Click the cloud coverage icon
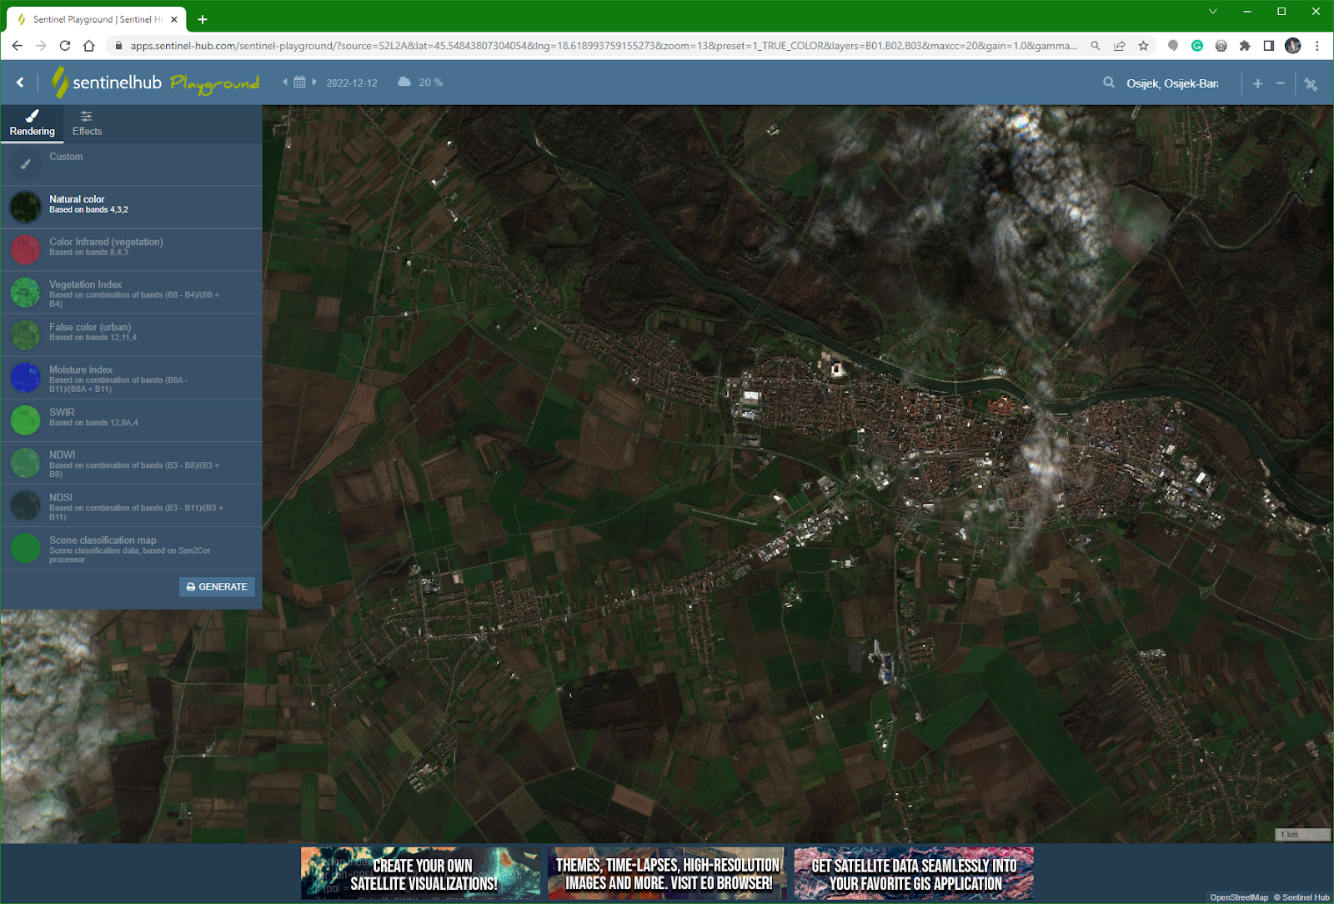Screen dimensions: 1334x904 pyautogui.click(x=404, y=82)
